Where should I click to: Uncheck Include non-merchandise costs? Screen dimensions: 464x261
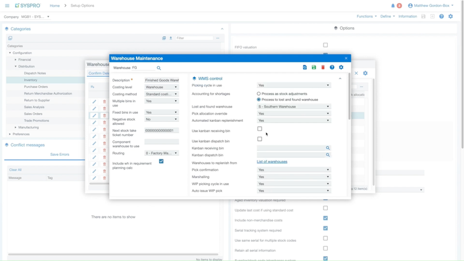pyautogui.click(x=325, y=218)
